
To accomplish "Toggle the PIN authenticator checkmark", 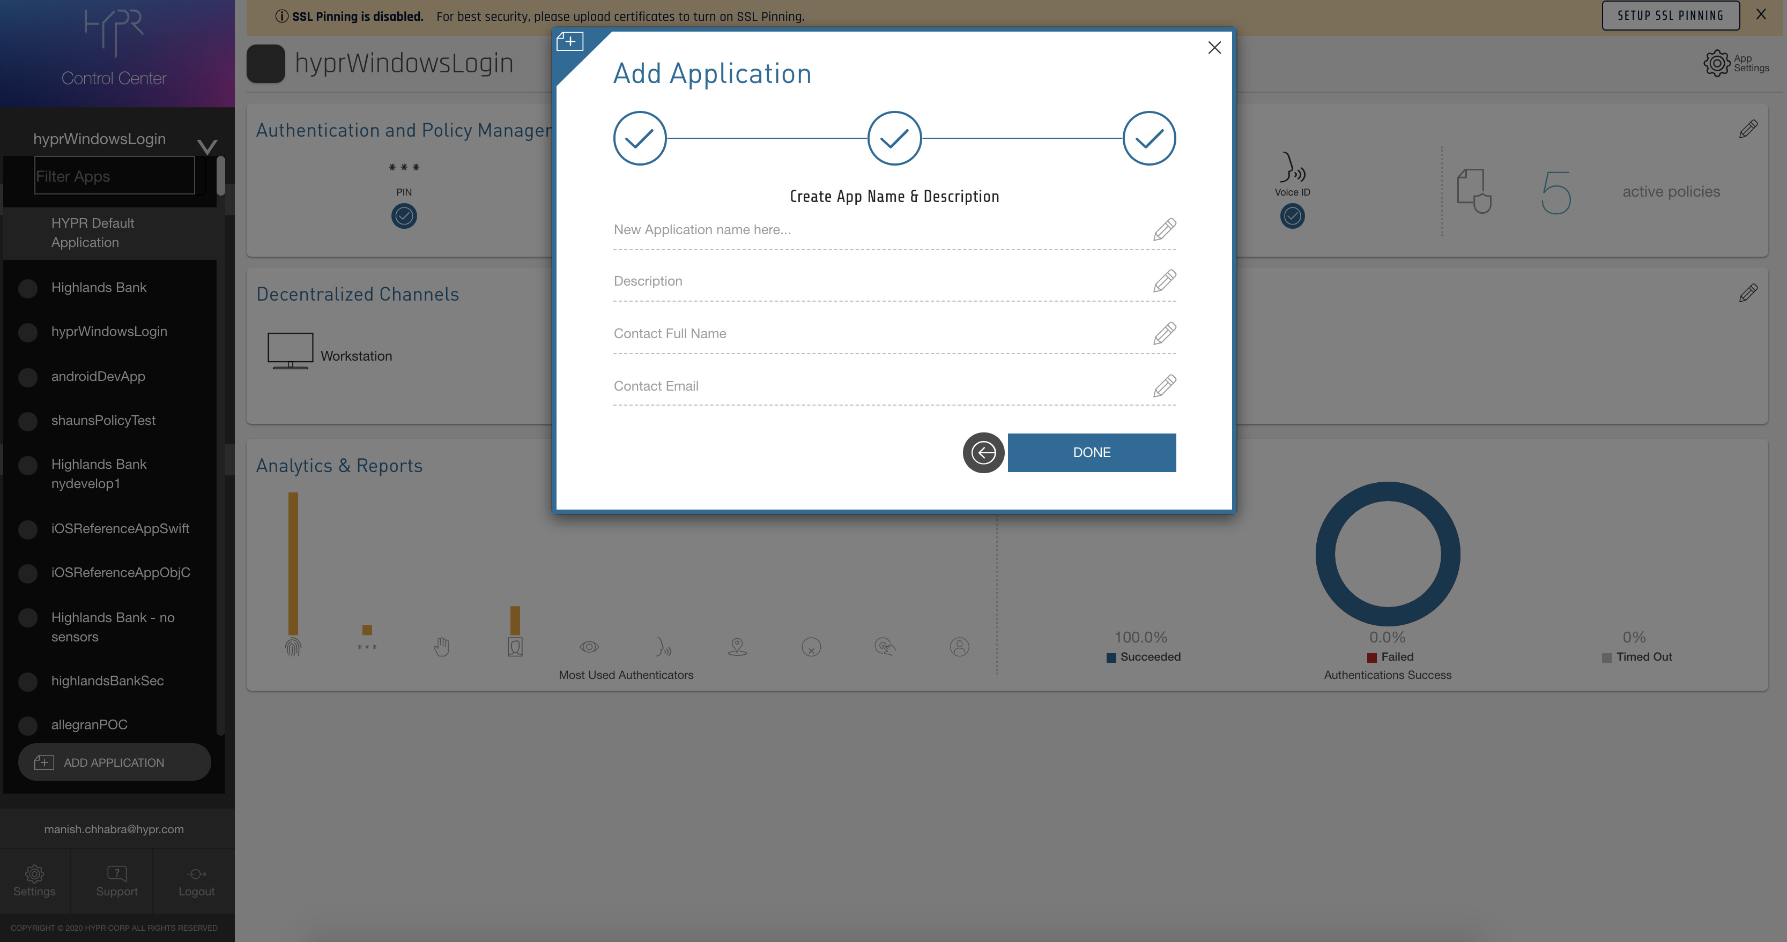I will coord(404,216).
